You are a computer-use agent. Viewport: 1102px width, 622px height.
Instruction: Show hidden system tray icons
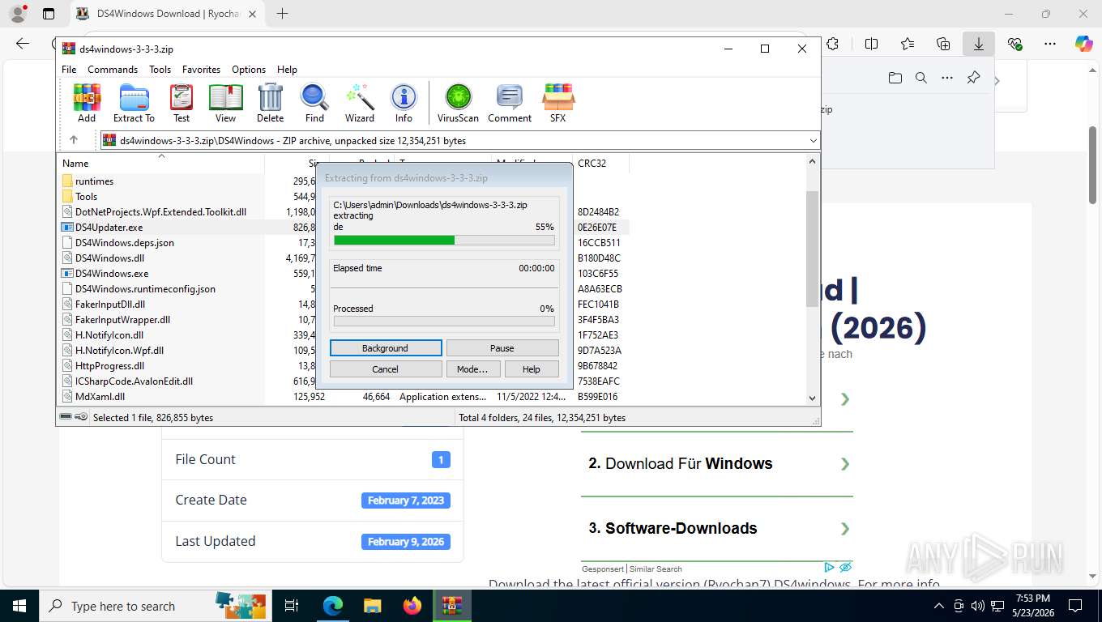[939, 606]
